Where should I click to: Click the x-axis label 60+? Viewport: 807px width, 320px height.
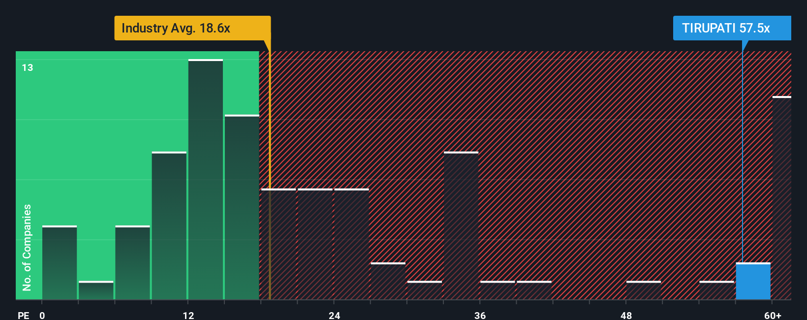773,315
